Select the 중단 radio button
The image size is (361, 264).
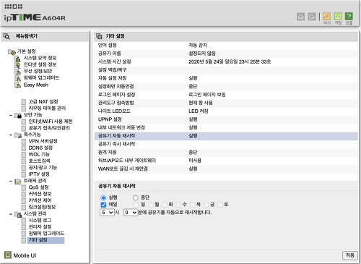point(136,198)
